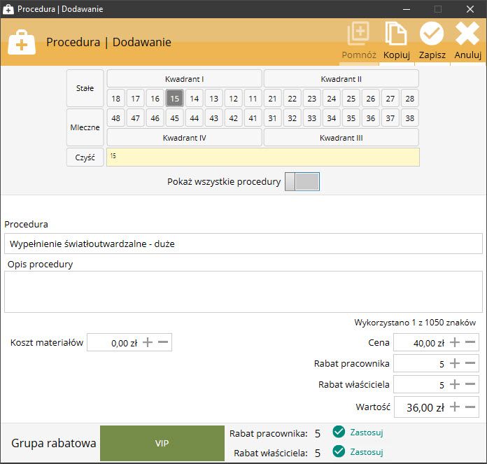Click the Pomnóż duplicate icon
Image resolution: width=487 pixels, height=464 pixels.
(x=359, y=33)
